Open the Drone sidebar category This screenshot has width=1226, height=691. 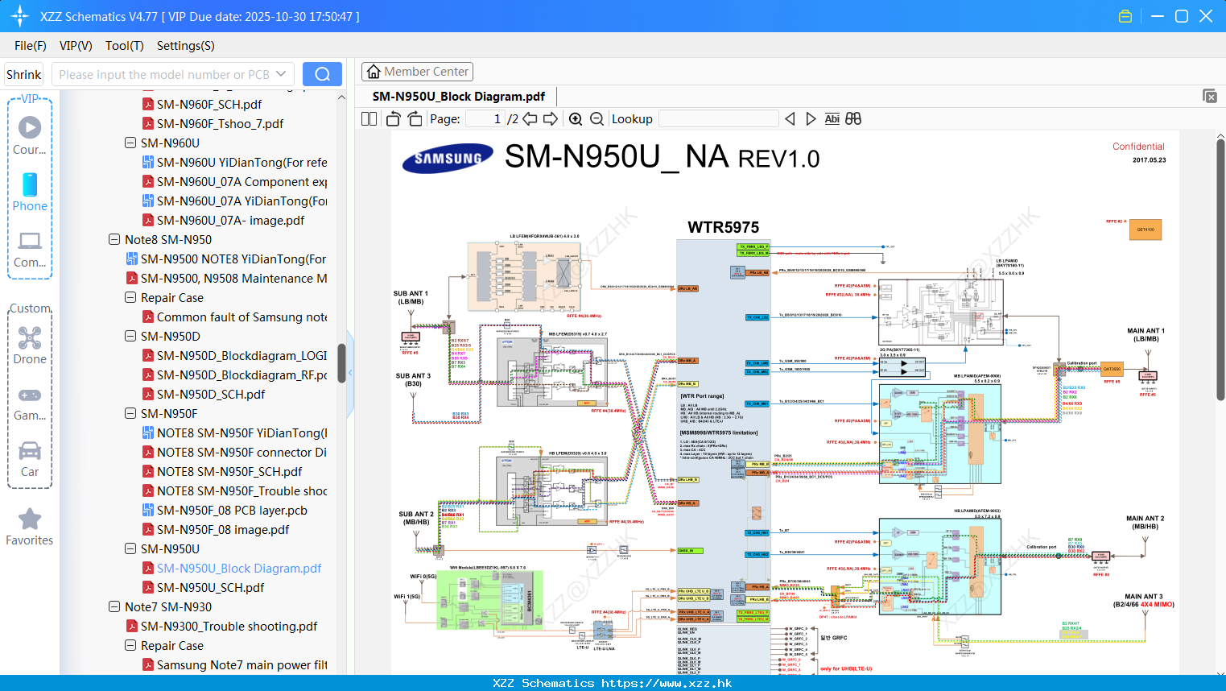30,345
